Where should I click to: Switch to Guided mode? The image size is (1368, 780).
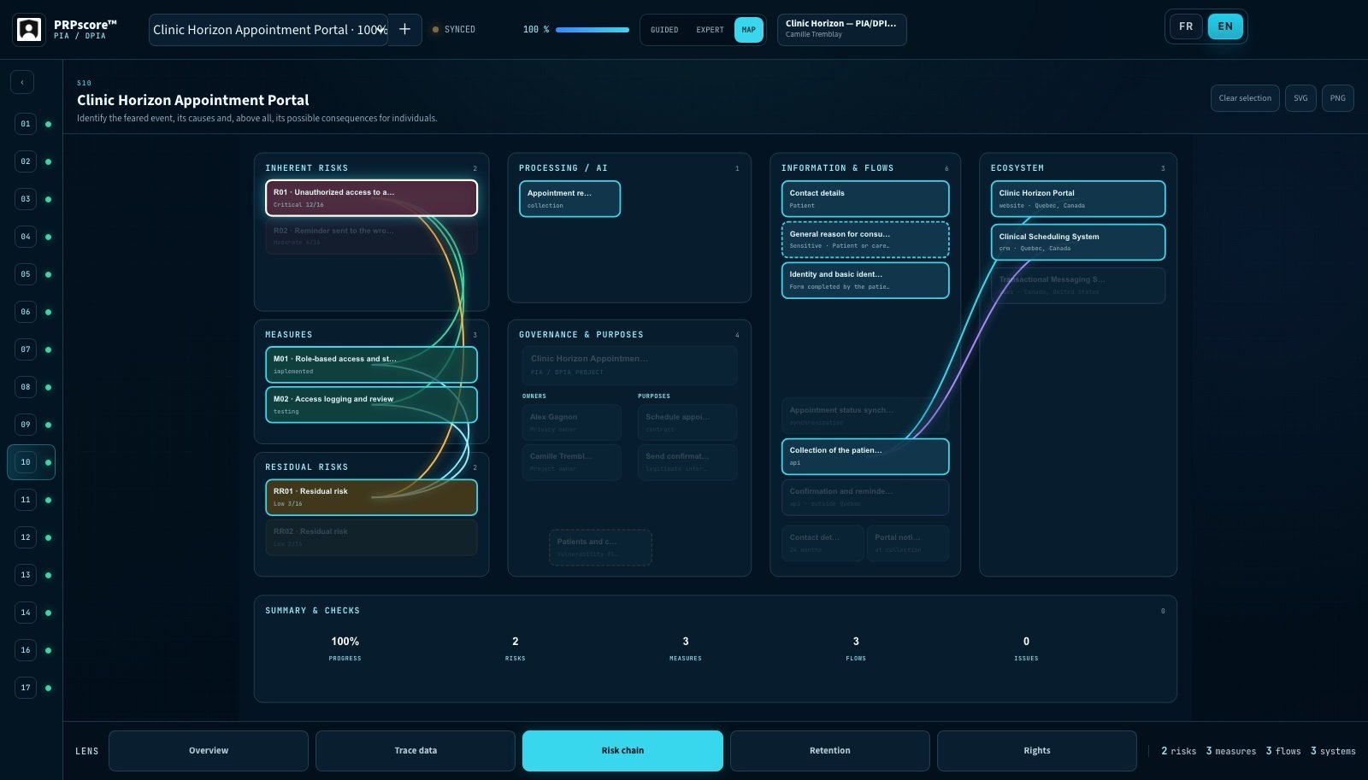(664, 30)
